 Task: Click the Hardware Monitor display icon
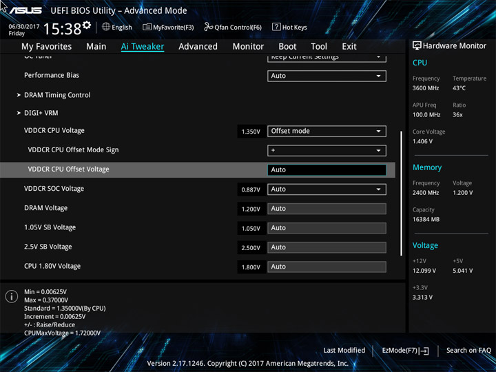pos(417,45)
